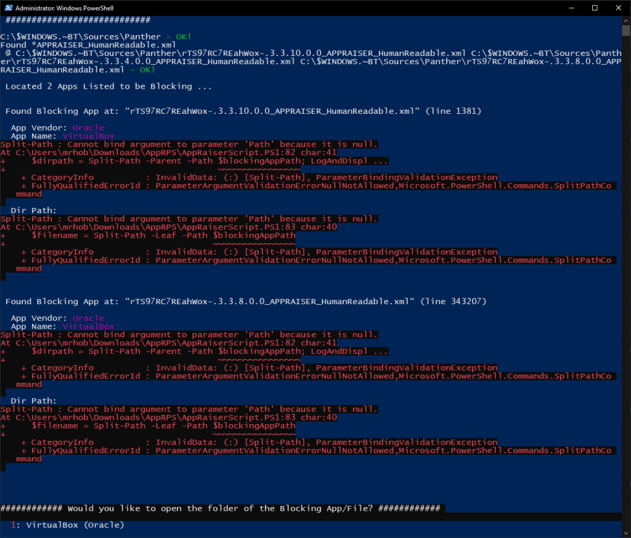Click the PowerShell icon in the title bar
The height and width of the screenshot is (538, 631).
[x=9, y=7]
